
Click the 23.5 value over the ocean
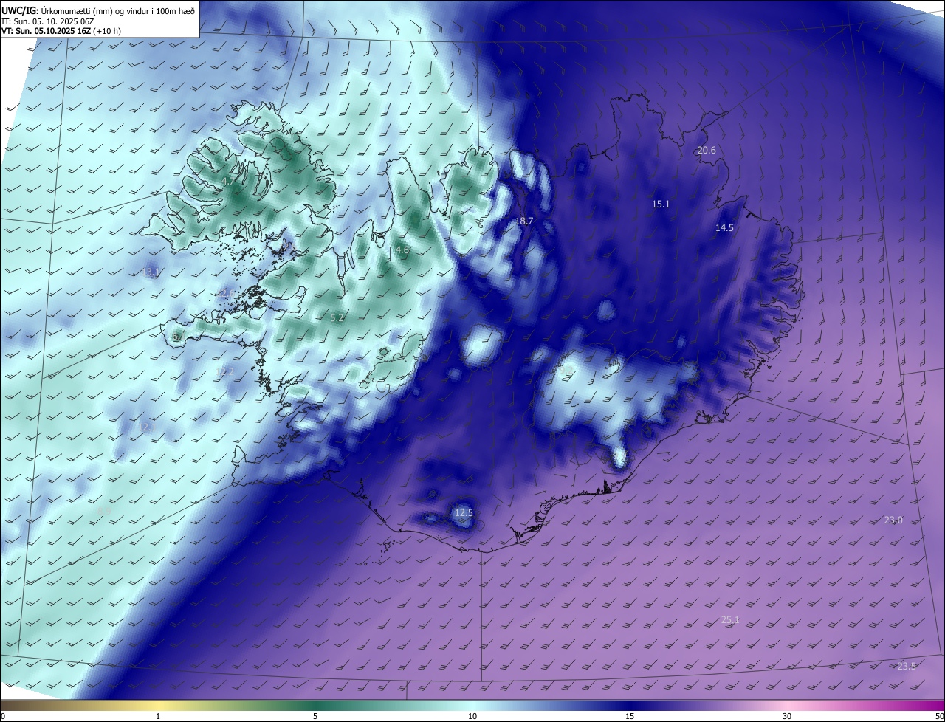pyautogui.click(x=907, y=666)
